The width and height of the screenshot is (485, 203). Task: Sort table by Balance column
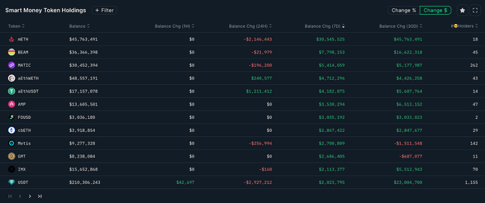pos(79,26)
